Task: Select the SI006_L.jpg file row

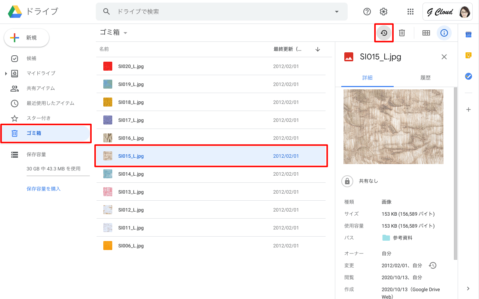Action: pyautogui.click(x=211, y=246)
